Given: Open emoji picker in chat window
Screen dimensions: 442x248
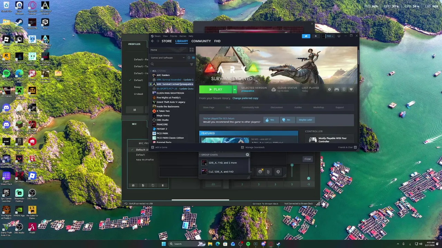Looking at the screenshot, I should coord(260,172).
